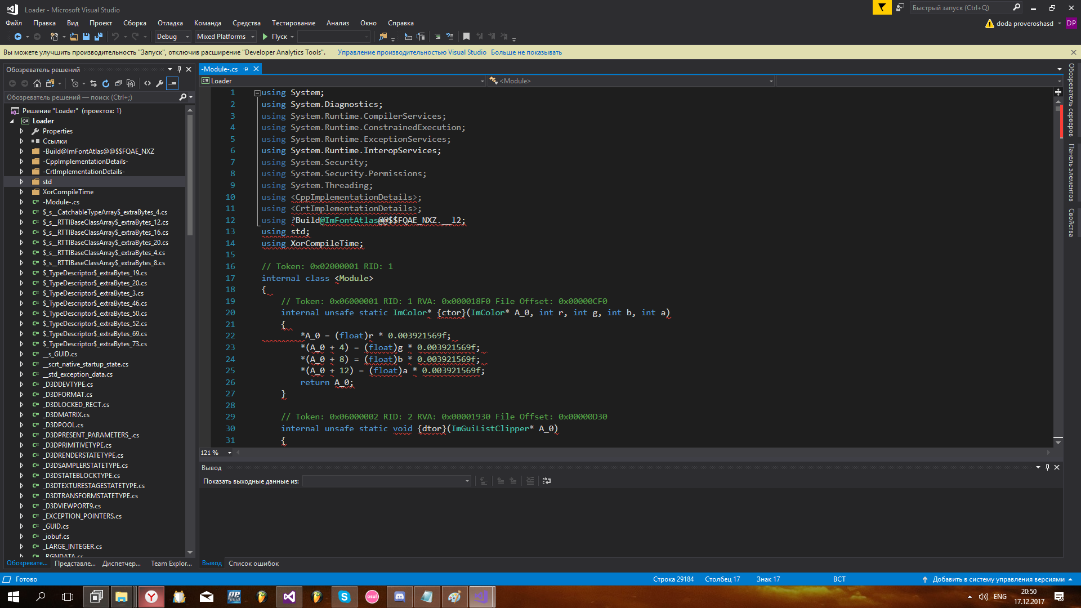Click the bookmark icon in the toolbar

point(466,37)
